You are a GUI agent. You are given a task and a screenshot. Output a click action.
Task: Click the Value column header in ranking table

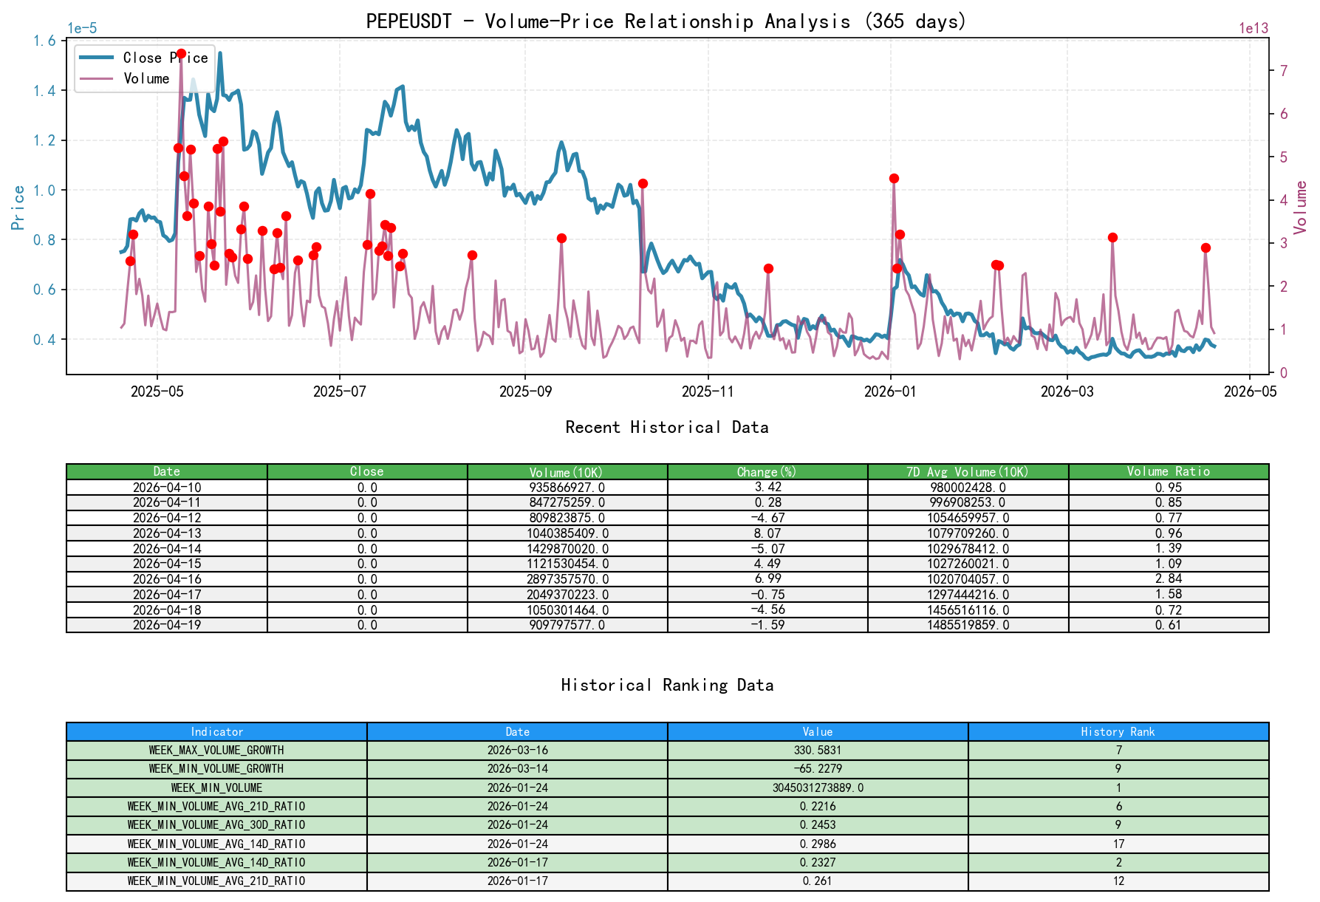pyautogui.click(x=818, y=732)
